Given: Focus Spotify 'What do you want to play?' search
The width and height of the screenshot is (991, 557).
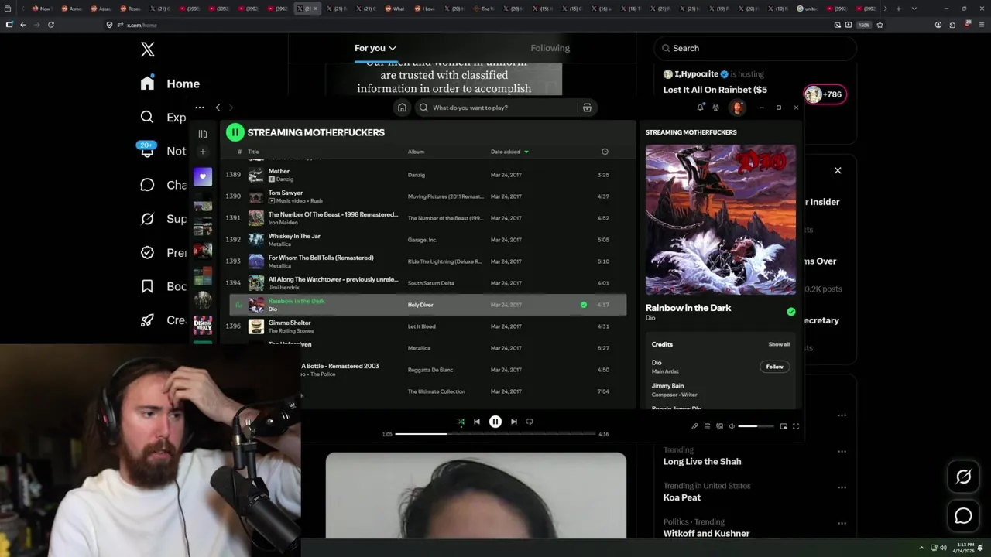Looking at the screenshot, I should click(x=495, y=108).
